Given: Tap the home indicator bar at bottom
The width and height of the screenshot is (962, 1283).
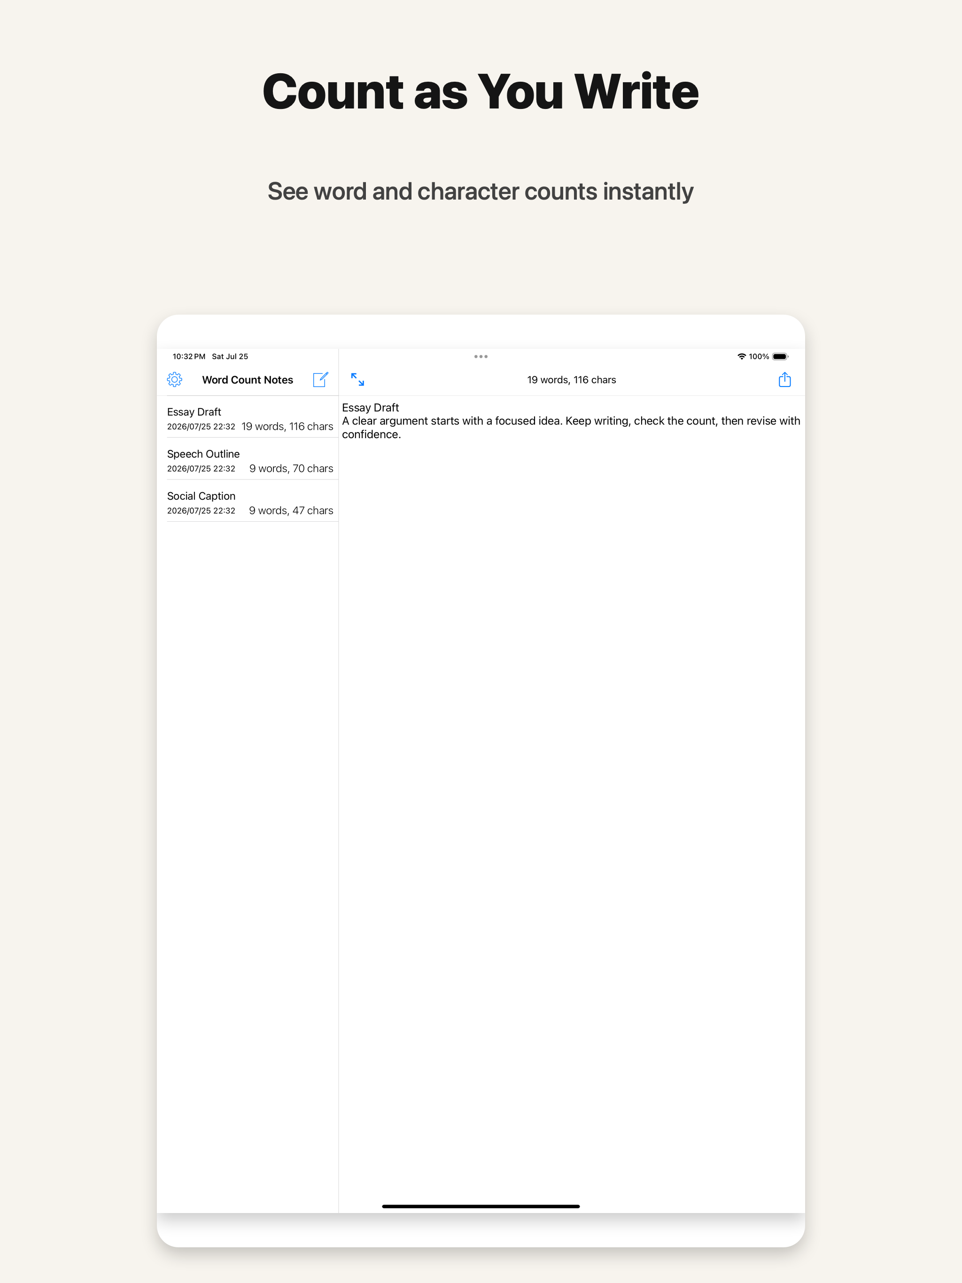Looking at the screenshot, I should [481, 1206].
